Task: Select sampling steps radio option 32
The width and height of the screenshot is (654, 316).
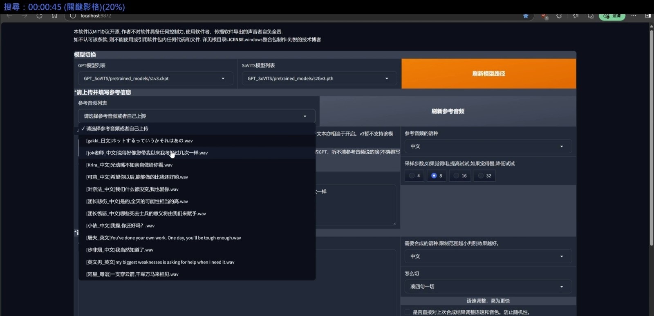Action: 484,176
